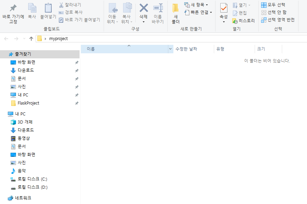Open 음악 (Music) folder
Viewport: 307px width, 204px height.
tap(40, 171)
